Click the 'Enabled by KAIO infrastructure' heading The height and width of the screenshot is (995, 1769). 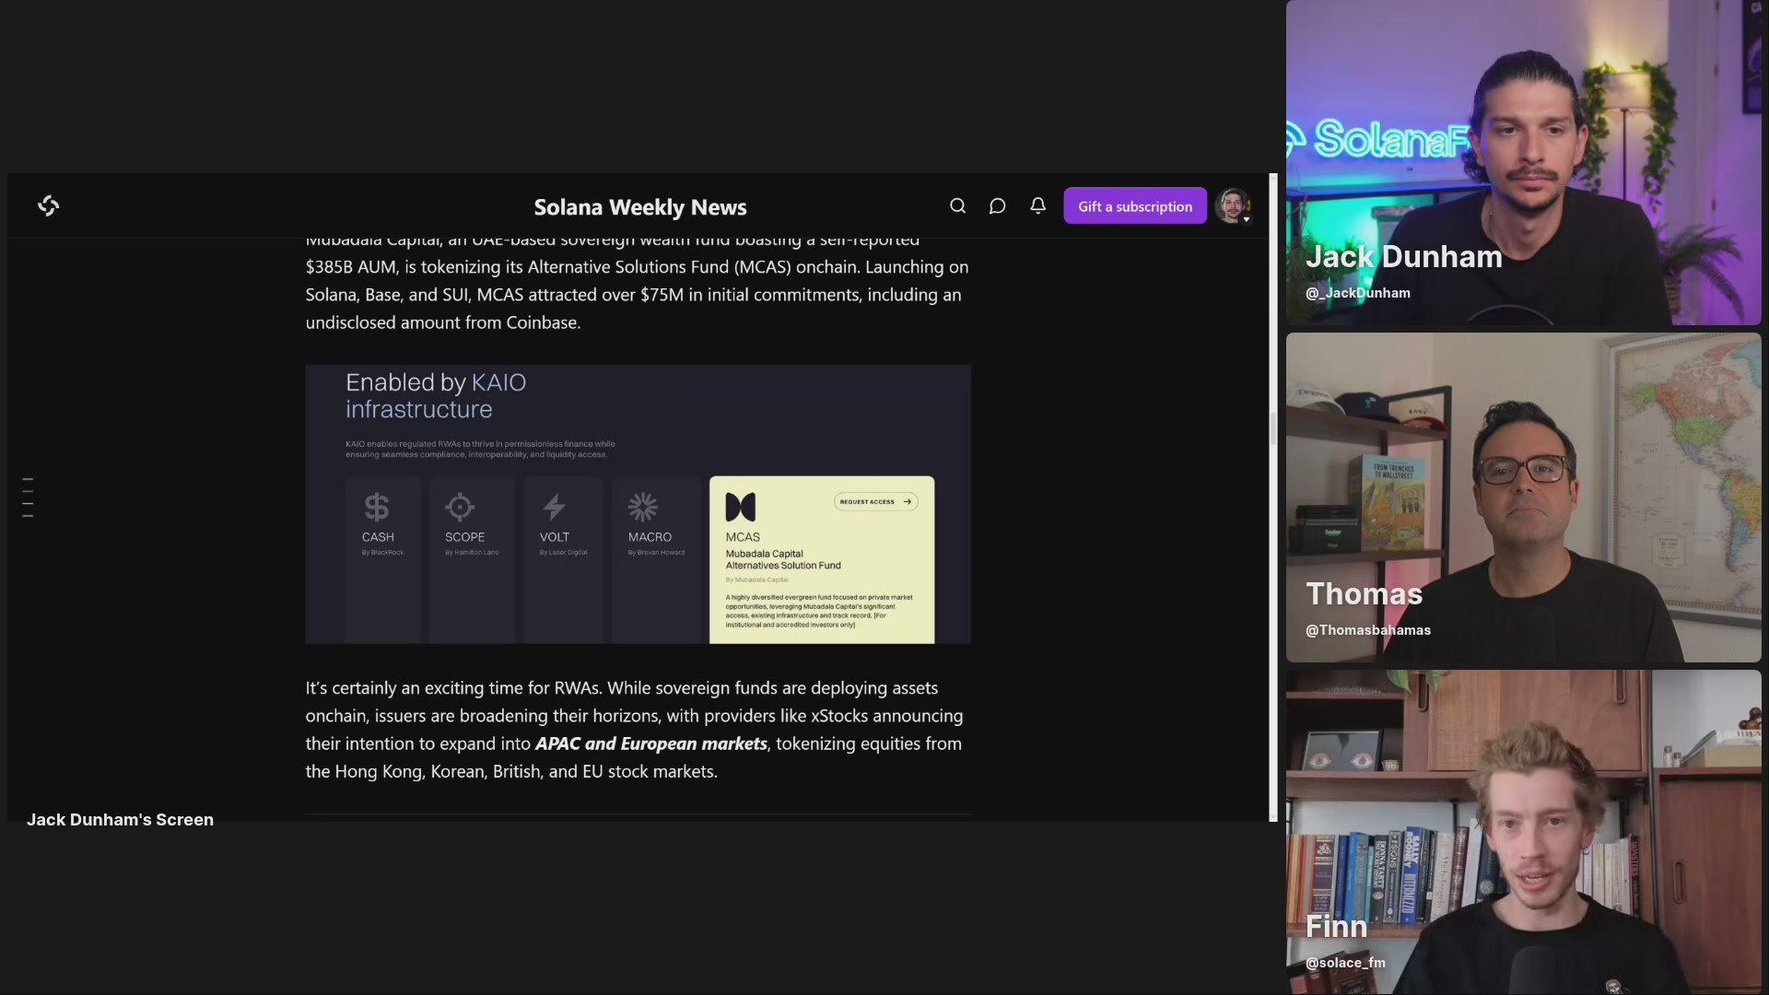pyautogui.click(x=436, y=395)
